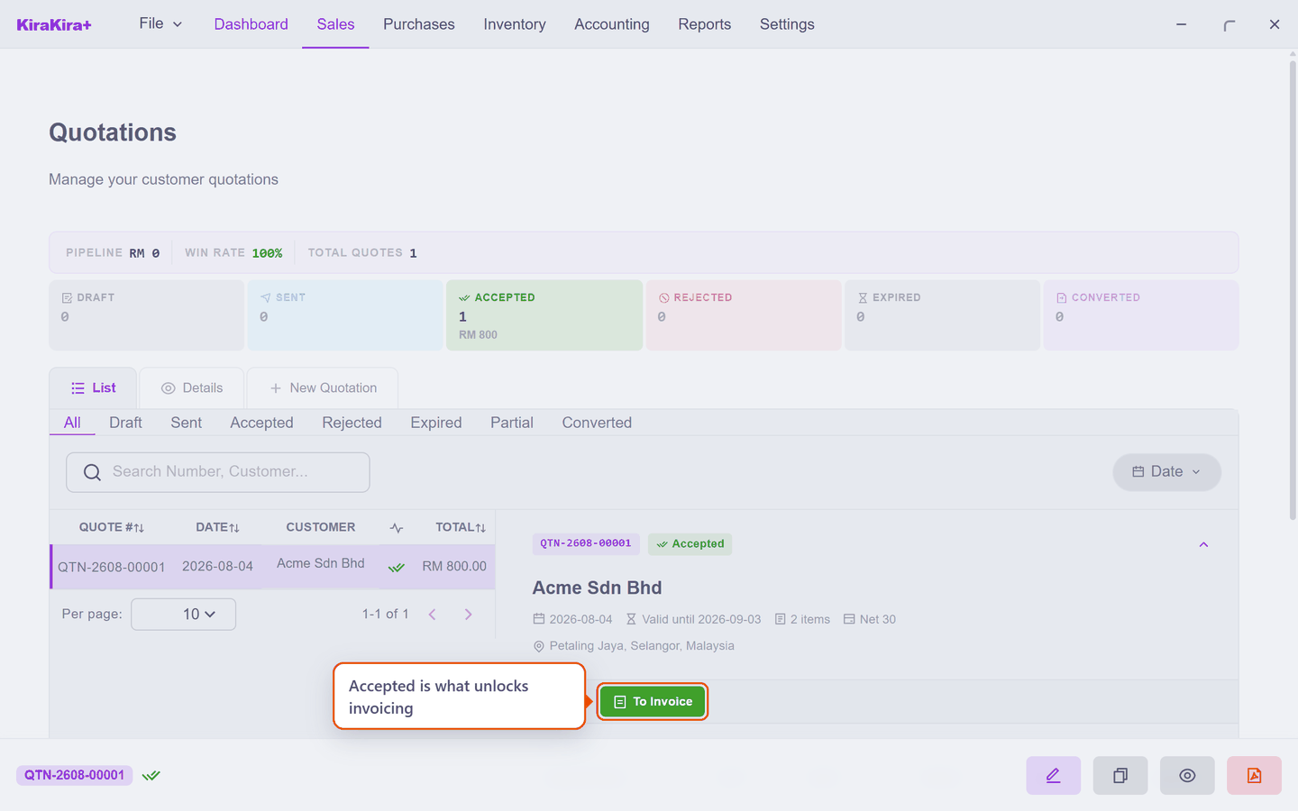Collapse the quotation detail panel chevron

(1203, 544)
